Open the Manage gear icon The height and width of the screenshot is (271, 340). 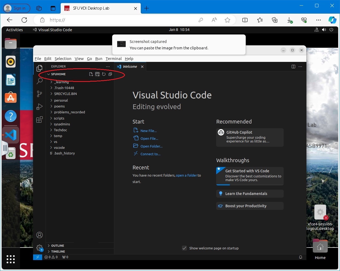point(39,248)
